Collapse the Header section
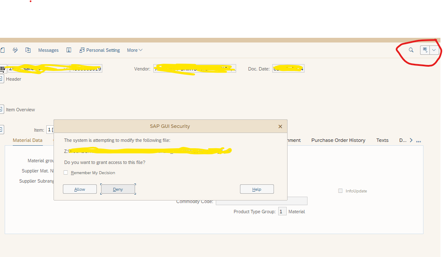Screen dimensions: 443x257 [x=2, y=79]
